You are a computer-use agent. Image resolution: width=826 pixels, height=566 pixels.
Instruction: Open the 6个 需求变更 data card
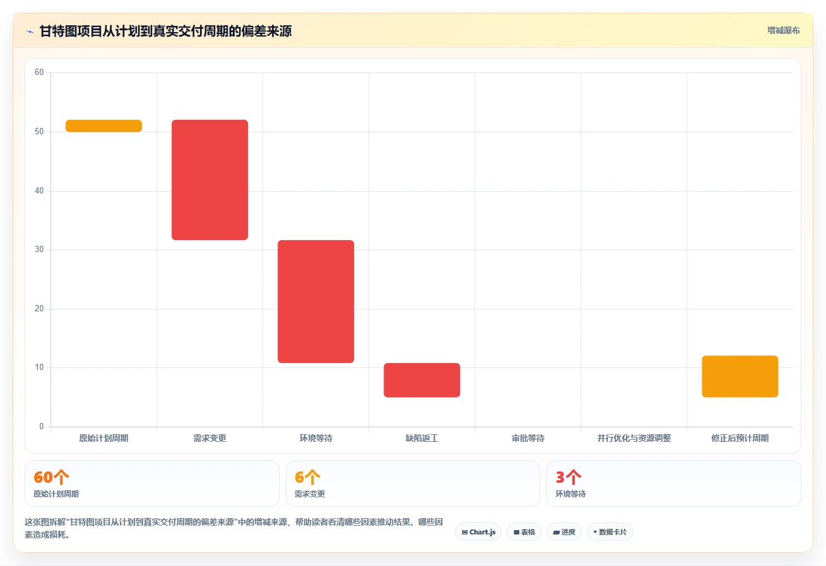click(413, 483)
